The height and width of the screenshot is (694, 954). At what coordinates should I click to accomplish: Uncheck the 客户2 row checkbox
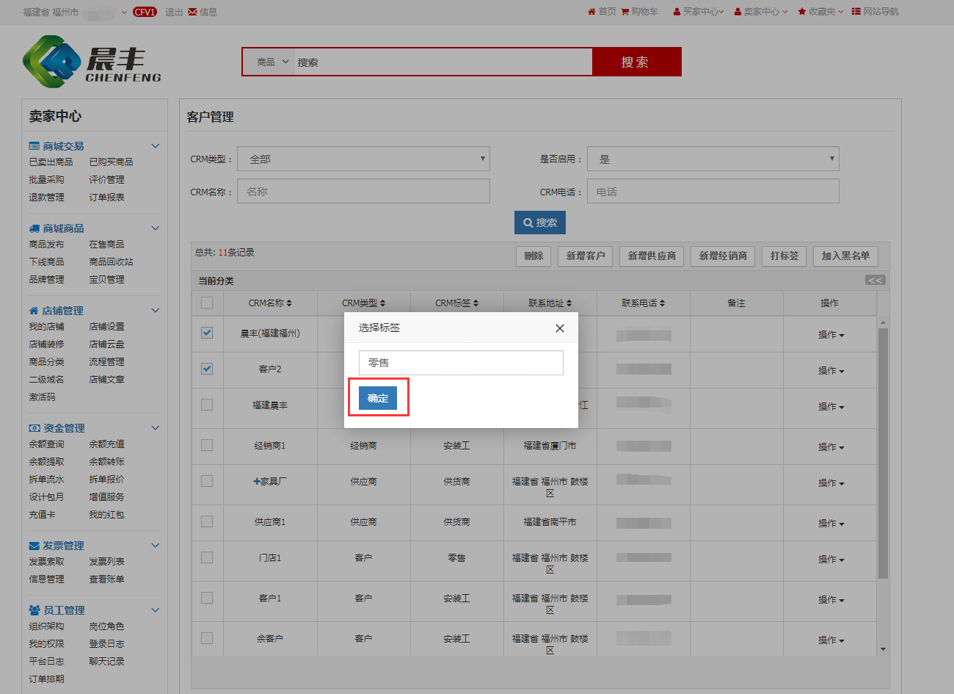[207, 369]
